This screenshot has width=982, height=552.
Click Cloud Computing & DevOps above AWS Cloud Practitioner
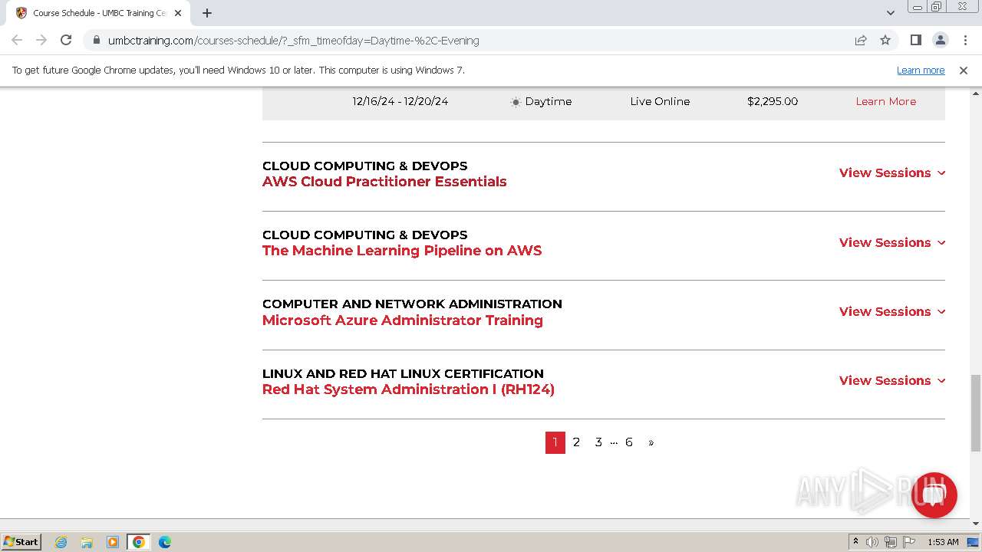pos(364,166)
